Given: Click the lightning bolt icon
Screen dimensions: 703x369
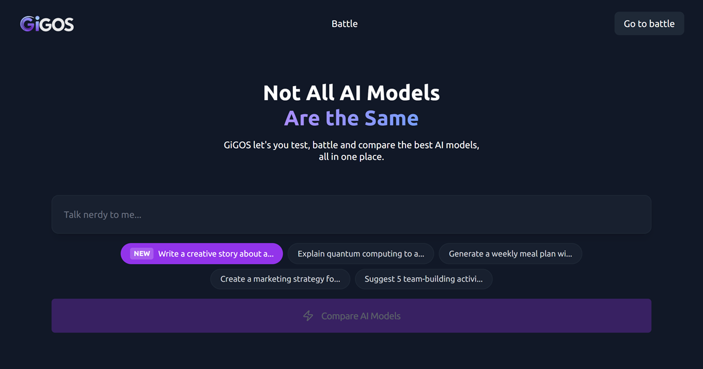Looking at the screenshot, I should pyautogui.click(x=308, y=316).
